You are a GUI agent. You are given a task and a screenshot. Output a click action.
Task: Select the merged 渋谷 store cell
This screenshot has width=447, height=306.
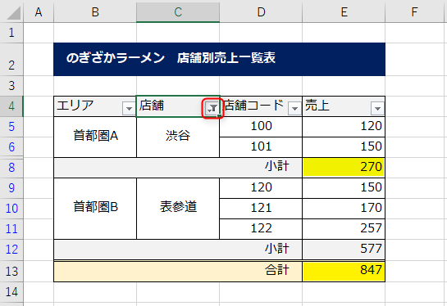(x=178, y=137)
